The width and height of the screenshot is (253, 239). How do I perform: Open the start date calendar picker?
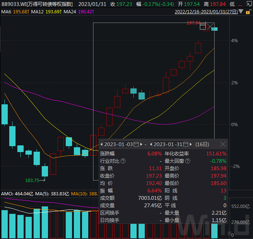[x=136, y=144]
